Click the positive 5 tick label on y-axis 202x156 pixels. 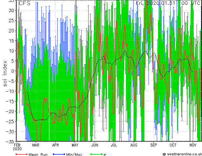13,61
